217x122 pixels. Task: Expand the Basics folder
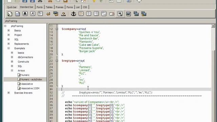8,30
